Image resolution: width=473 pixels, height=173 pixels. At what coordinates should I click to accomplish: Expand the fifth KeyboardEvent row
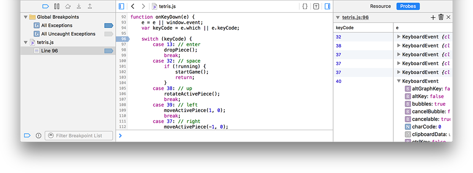[399, 72]
